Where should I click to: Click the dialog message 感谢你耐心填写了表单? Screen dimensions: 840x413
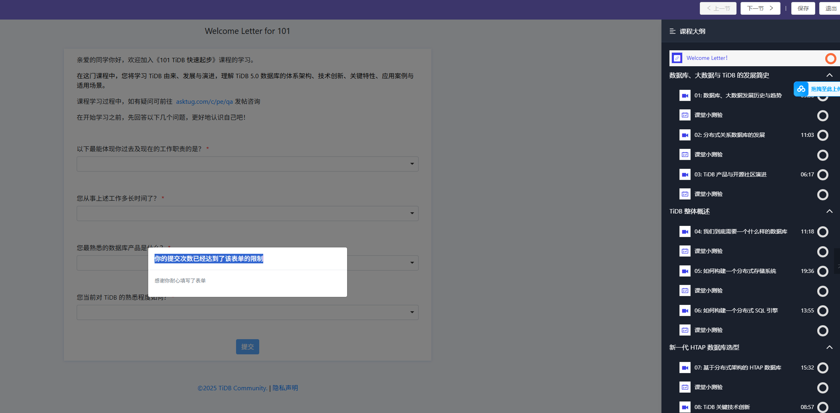point(180,281)
